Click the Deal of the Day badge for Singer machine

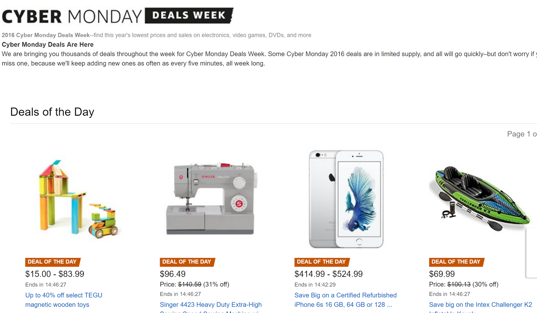pyautogui.click(x=187, y=262)
